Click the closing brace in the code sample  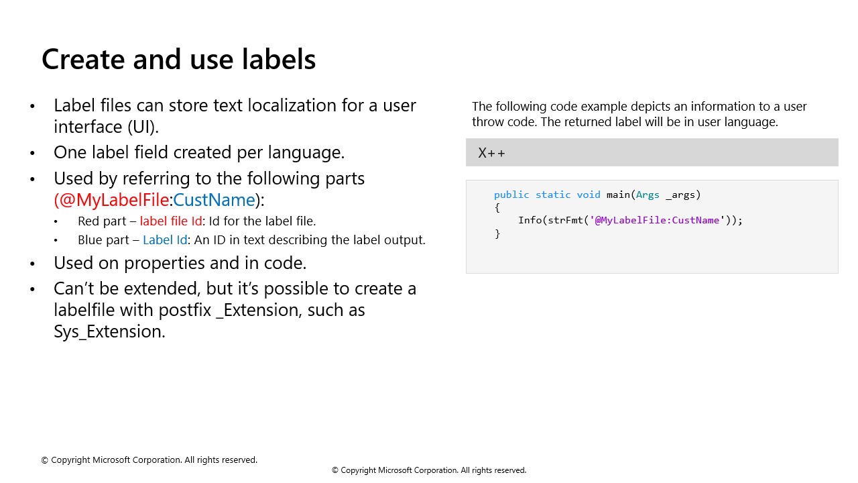pos(498,233)
